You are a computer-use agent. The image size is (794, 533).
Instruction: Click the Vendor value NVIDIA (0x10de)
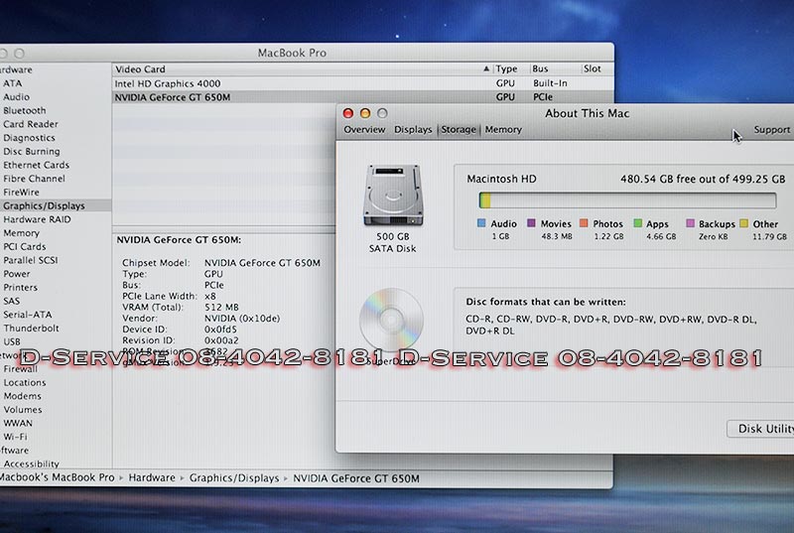pos(242,319)
